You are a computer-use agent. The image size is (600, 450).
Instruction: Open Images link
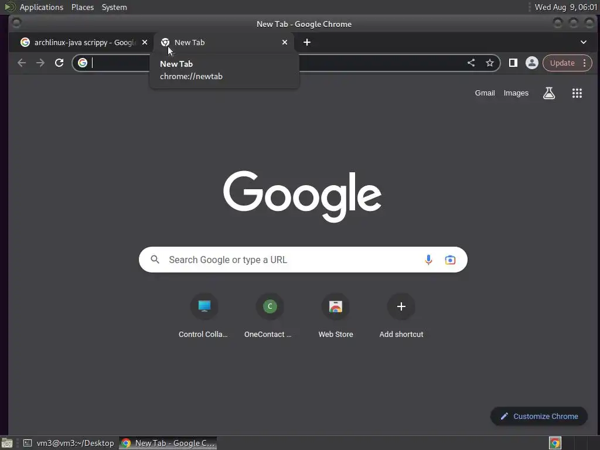tap(516, 93)
